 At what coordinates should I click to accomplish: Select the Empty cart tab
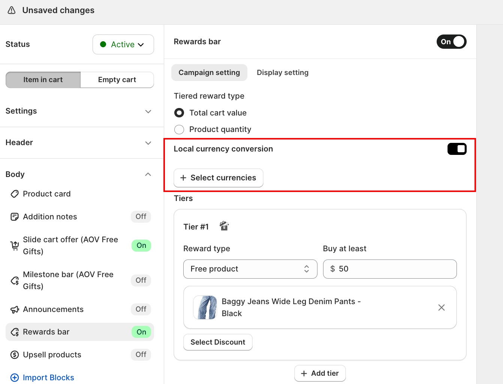[x=117, y=79]
